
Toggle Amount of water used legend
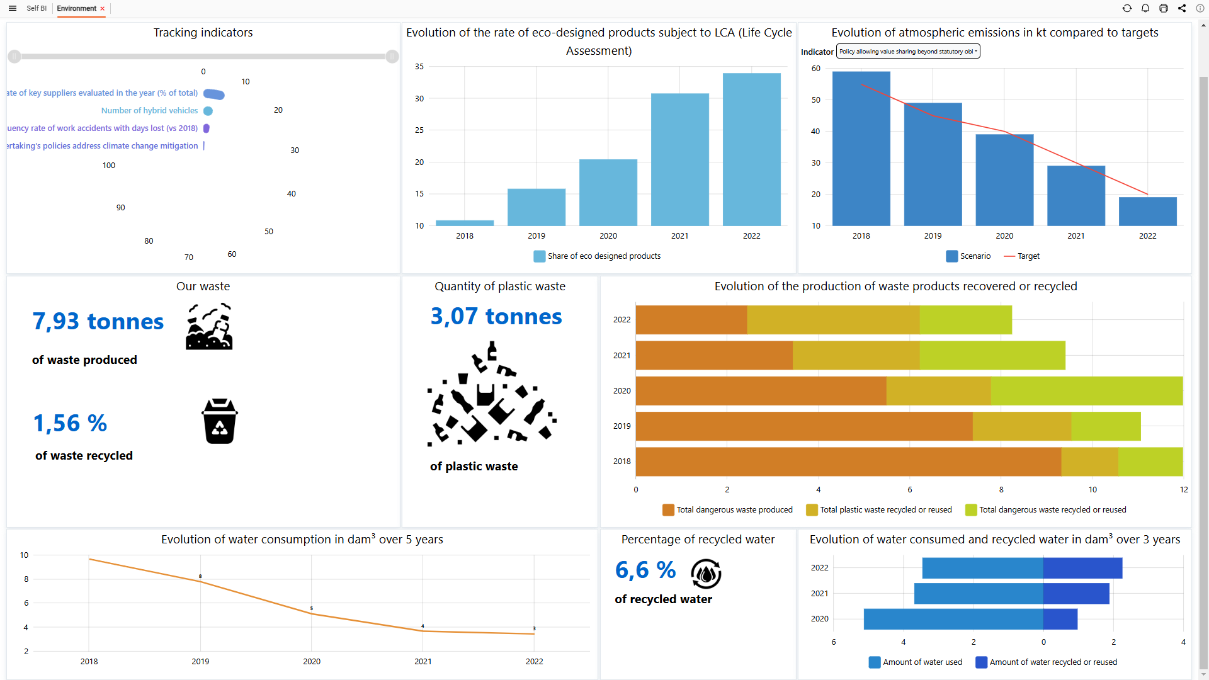915,662
